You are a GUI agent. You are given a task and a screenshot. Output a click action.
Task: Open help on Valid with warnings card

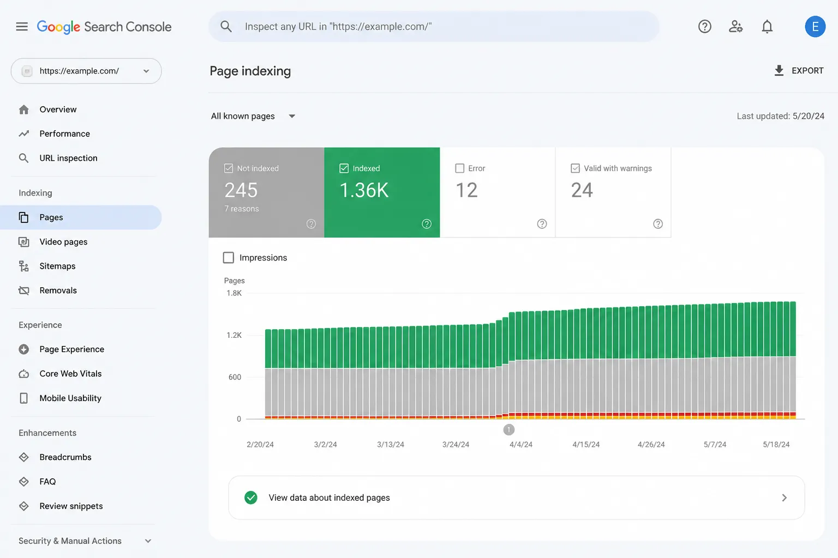point(658,224)
